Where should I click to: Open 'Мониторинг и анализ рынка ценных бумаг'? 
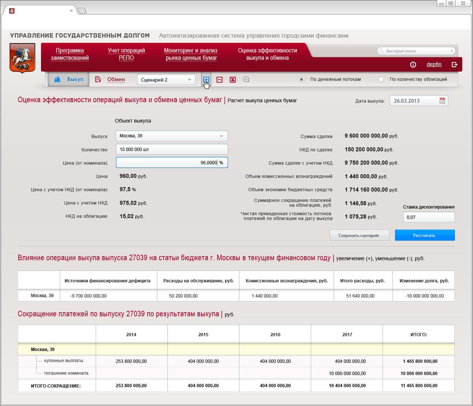pyautogui.click(x=191, y=54)
